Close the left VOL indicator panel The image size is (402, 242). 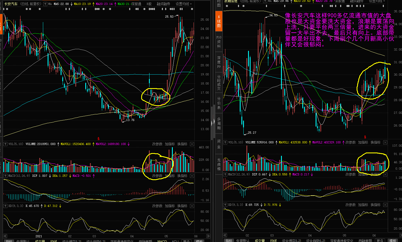point(192,144)
